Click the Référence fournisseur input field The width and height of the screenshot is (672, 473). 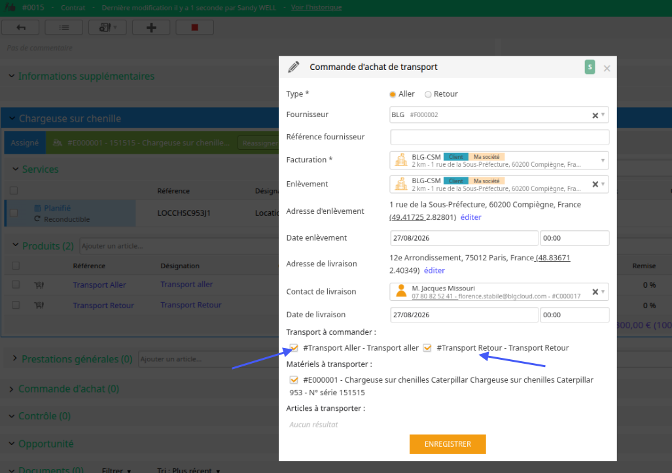point(499,137)
